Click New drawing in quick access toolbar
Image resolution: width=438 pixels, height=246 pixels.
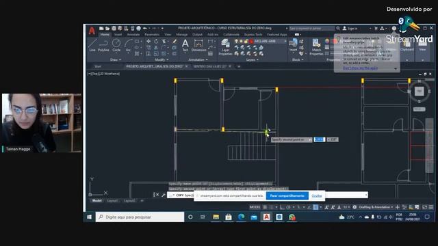[101, 28]
